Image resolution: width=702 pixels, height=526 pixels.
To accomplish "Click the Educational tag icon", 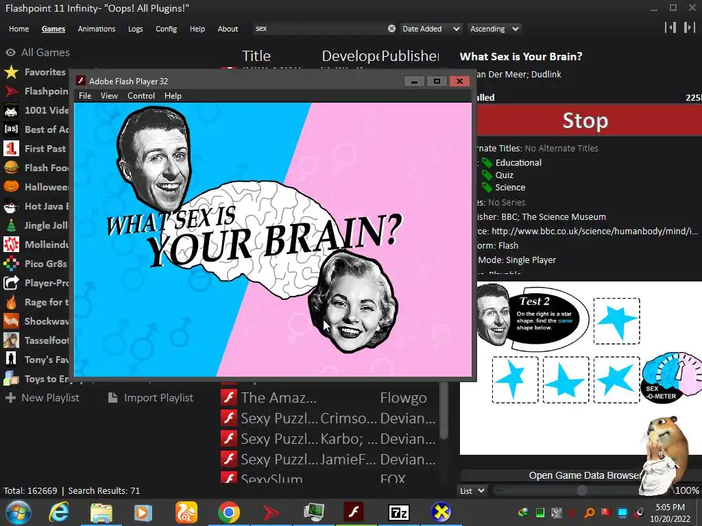I will pyautogui.click(x=487, y=163).
